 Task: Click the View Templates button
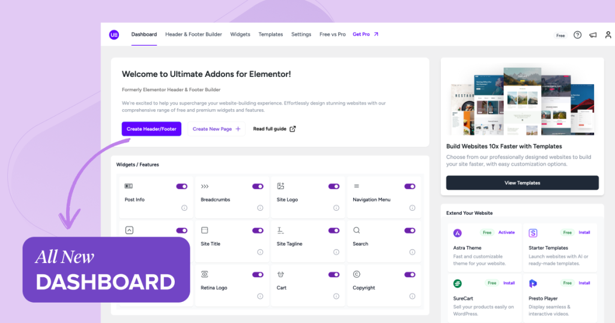523,183
